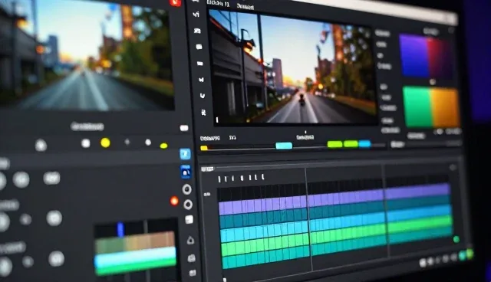Screen dimensions: 491x282
Task: Open the right preview monitor video
Action: (292, 67)
